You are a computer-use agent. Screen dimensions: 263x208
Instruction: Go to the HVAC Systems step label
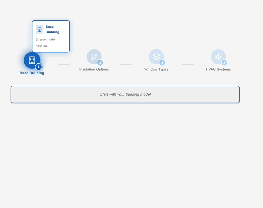coord(218,69)
